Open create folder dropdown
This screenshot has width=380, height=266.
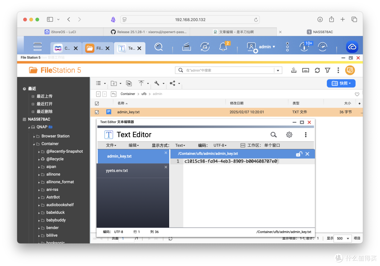(116, 83)
